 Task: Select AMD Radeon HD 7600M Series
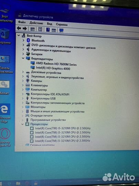coord(56,64)
